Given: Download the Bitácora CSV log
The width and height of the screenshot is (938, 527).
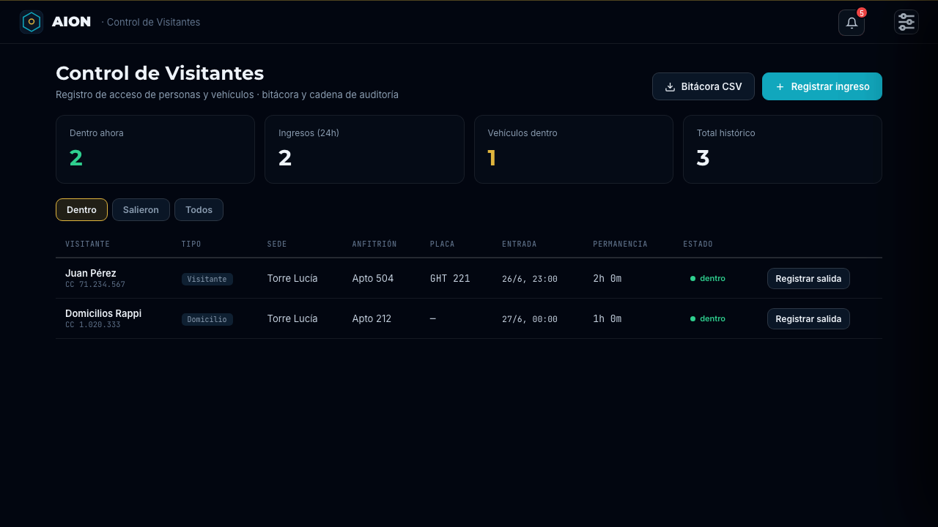Looking at the screenshot, I should tap(703, 86).
